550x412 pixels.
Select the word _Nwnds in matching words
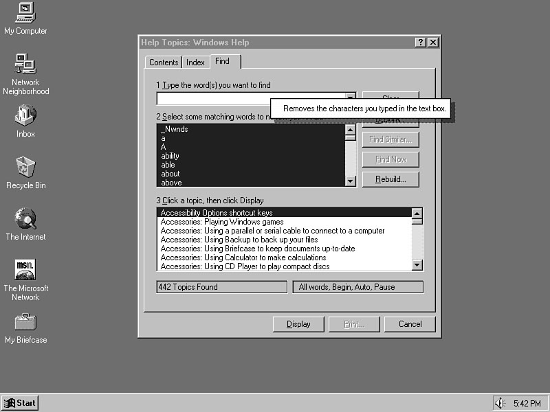coord(251,129)
